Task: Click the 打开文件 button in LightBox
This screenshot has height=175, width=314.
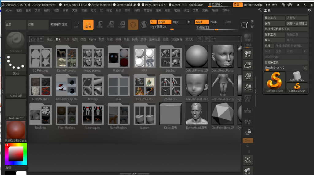Action: 37,39
